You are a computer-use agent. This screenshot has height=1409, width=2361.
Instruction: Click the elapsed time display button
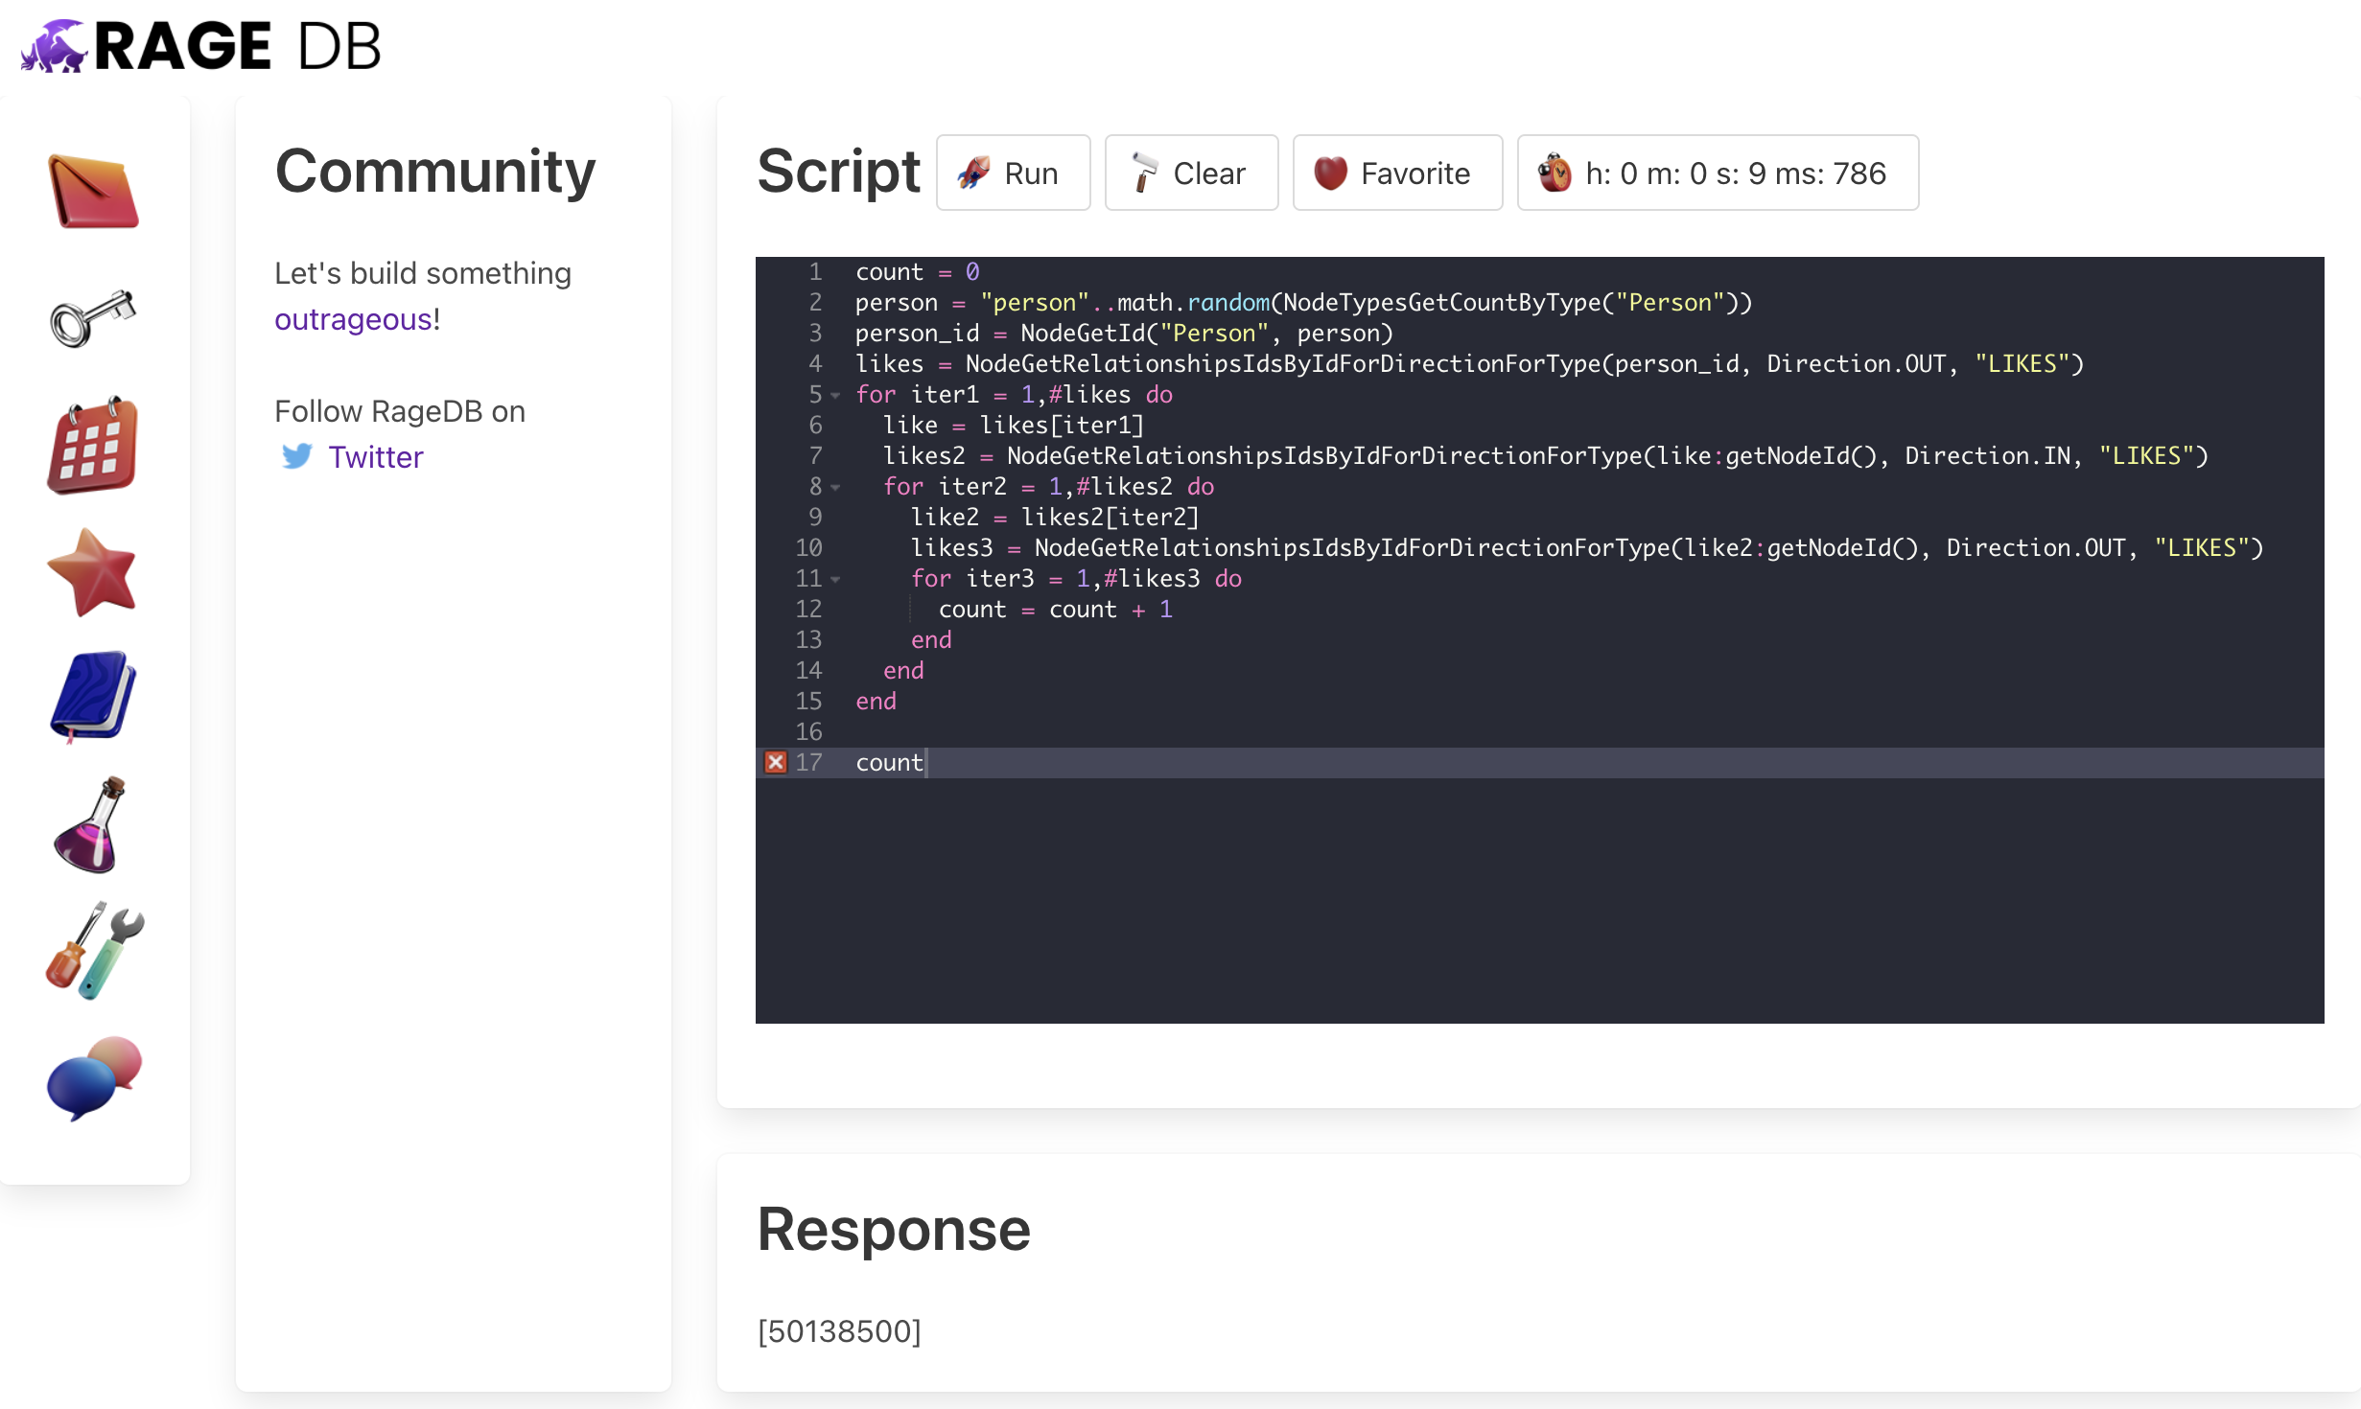pyautogui.click(x=1717, y=173)
